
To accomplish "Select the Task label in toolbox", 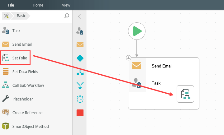I will [x=16, y=30].
